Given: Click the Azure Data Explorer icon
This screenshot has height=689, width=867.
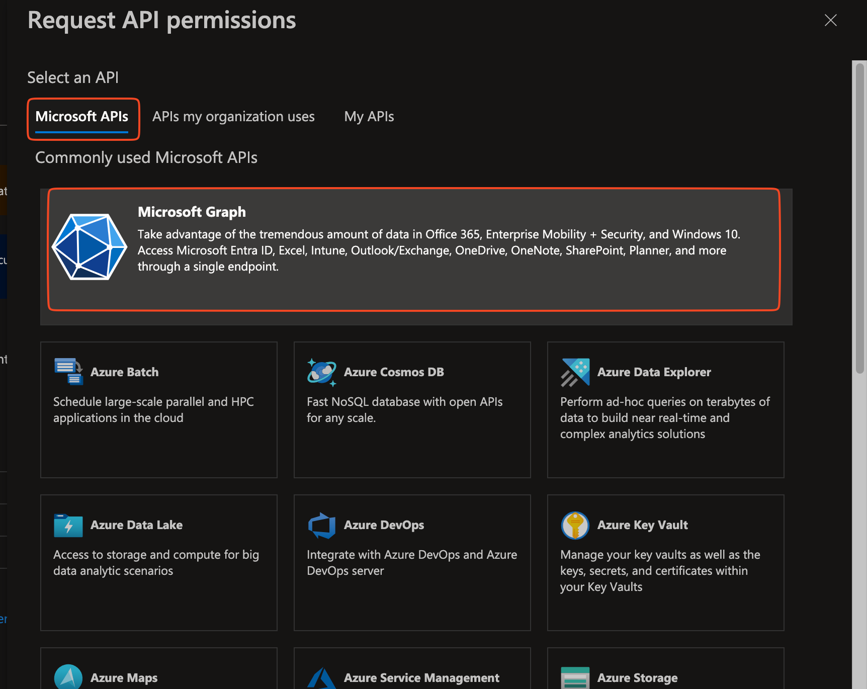Looking at the screenshot, I should (x=575, y=372).
